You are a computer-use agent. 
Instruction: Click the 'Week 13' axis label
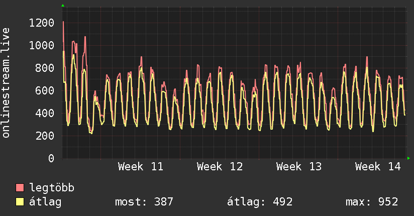[x=299, y=167]
